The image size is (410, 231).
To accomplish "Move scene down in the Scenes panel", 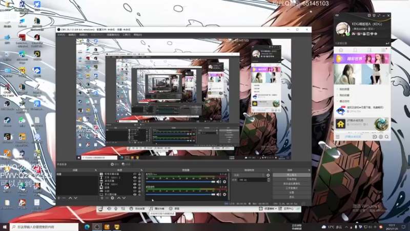I will (x=75, y=198).
